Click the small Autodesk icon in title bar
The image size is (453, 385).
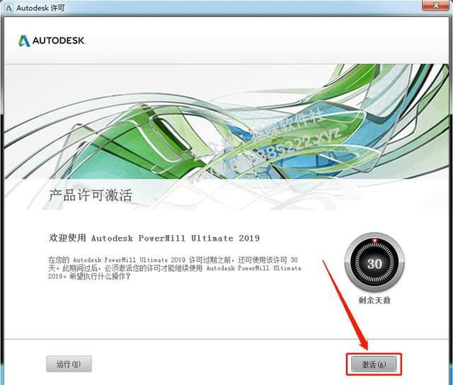click(8, 8)
